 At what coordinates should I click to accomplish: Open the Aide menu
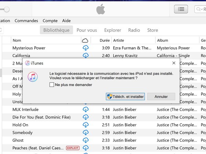(x=66, y=21)
